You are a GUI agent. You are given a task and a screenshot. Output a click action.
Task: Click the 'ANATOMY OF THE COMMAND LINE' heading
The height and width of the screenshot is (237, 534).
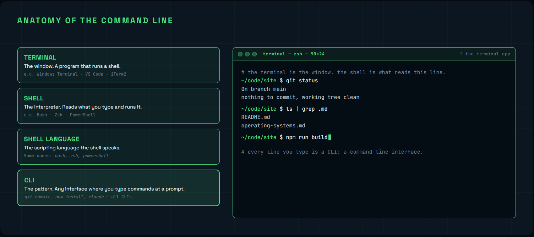click(x=95, y=20)
